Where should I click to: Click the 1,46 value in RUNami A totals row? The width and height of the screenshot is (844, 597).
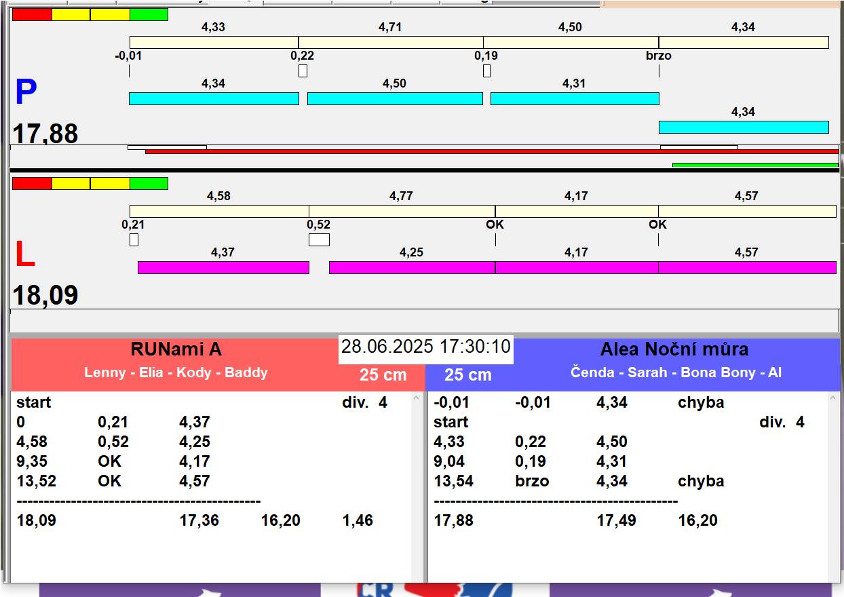(x=358, y=520)
